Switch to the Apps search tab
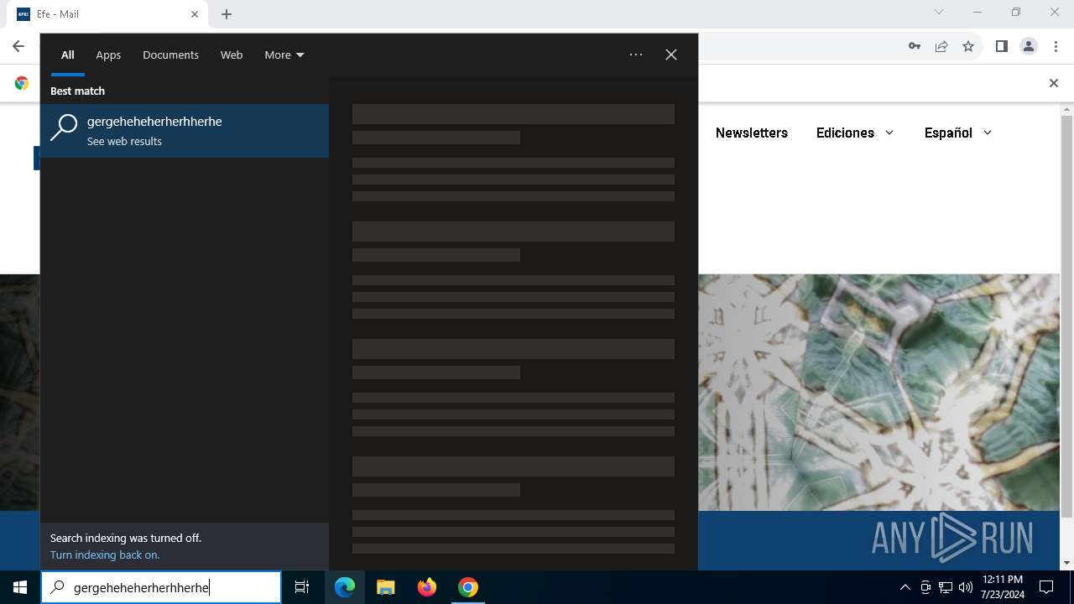Screen dimensions: 1074x604 tap(108, 55)
